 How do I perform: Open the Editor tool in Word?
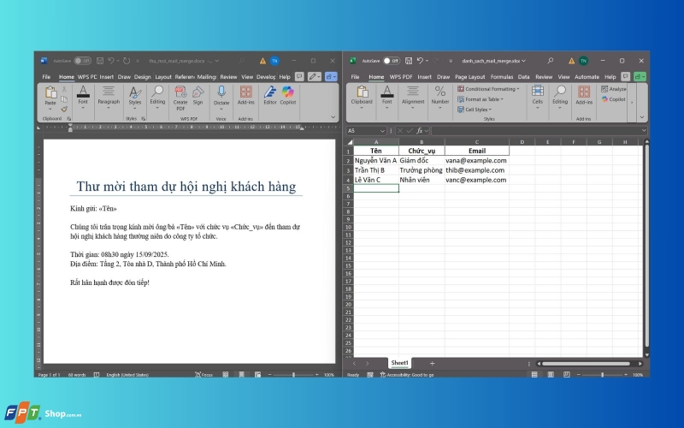point(270,96)
